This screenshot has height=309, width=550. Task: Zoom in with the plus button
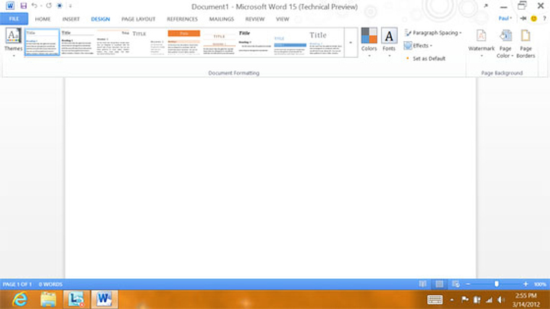(526, 284)
